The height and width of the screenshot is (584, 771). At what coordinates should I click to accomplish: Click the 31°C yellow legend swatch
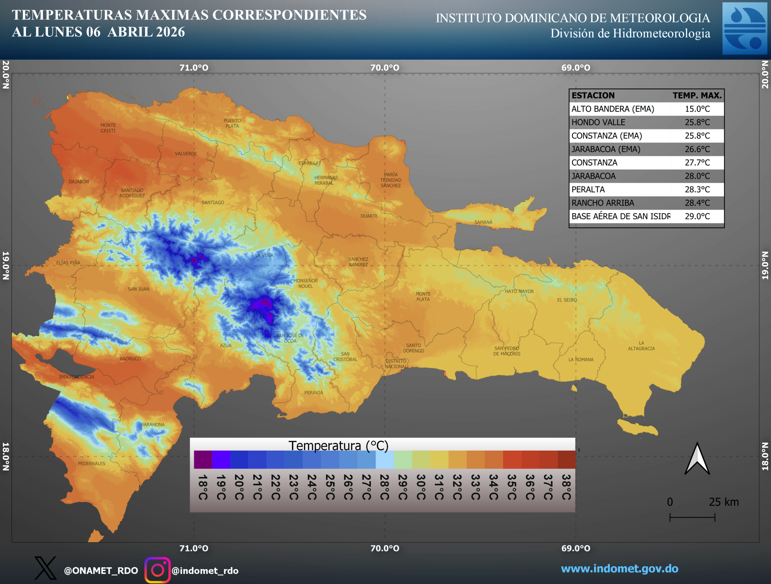click(439, 460)
